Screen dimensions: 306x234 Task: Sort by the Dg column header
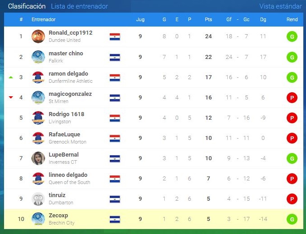(263, 19)
